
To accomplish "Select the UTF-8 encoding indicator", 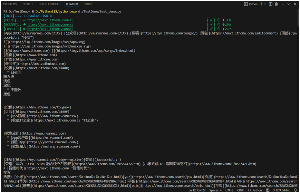I will point(229,190).
